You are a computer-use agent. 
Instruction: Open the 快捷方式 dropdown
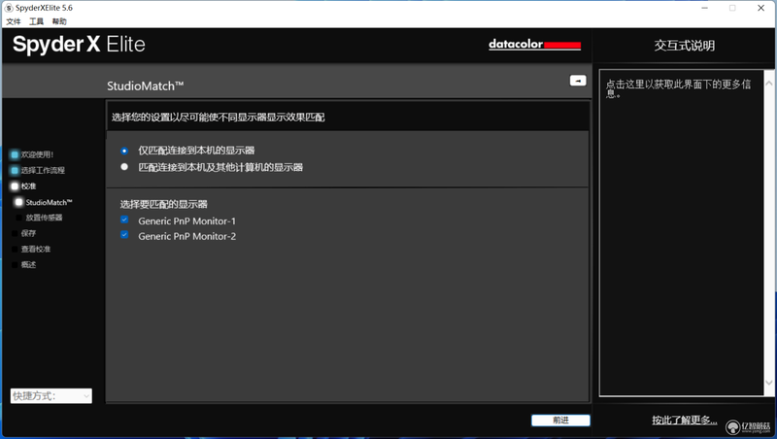click(51, 396)
